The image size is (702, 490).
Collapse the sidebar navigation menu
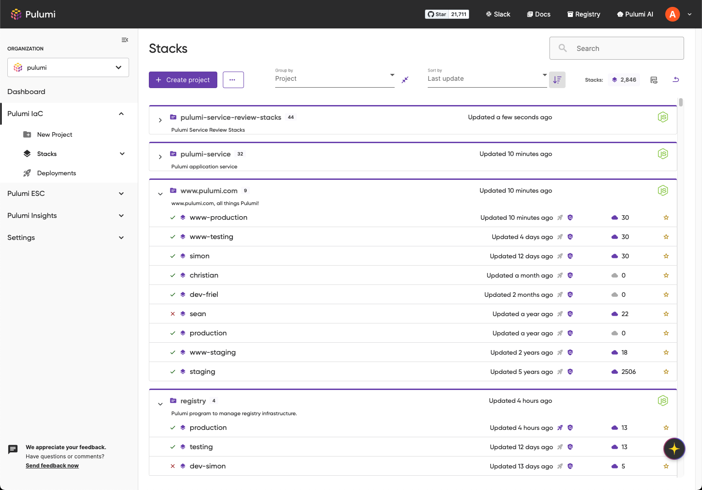[125, 40]
